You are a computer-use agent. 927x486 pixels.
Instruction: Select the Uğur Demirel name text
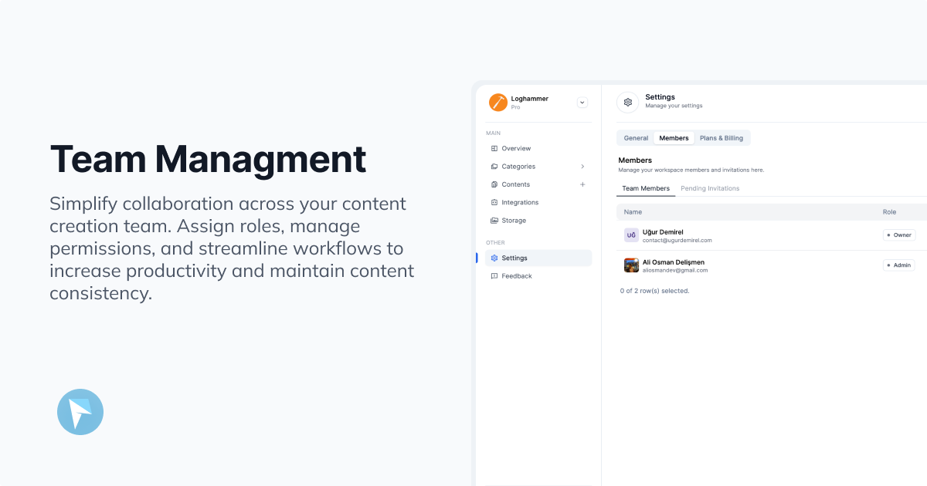(663, 231)
